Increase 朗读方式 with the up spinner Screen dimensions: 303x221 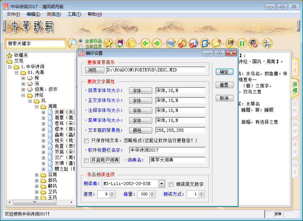pos(202,193)
